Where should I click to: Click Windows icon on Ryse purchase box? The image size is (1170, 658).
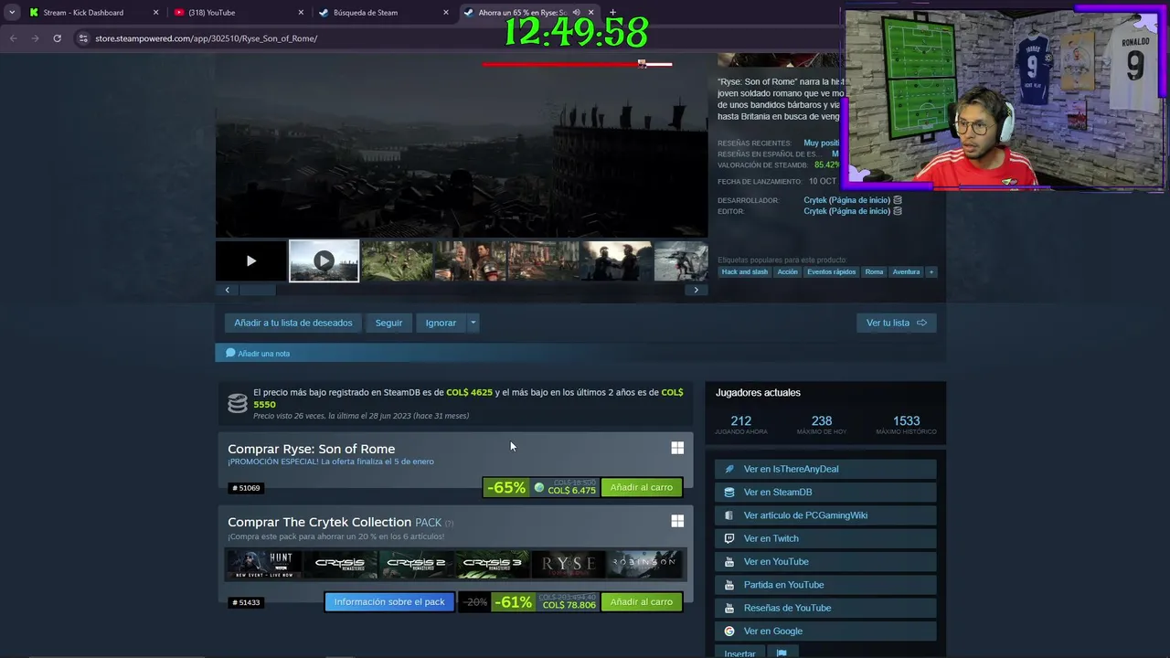pyautogui.click(x=677, y=448)
